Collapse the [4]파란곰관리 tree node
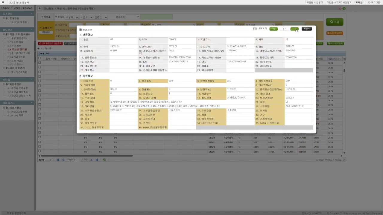Screen dimensions: 383x215 [x=4, y=84]
